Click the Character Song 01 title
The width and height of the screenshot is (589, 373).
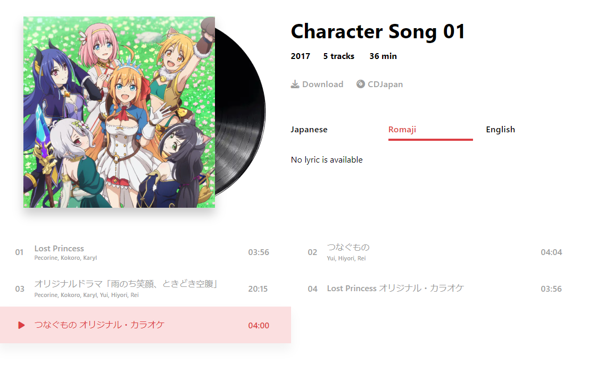click(378, 31)
